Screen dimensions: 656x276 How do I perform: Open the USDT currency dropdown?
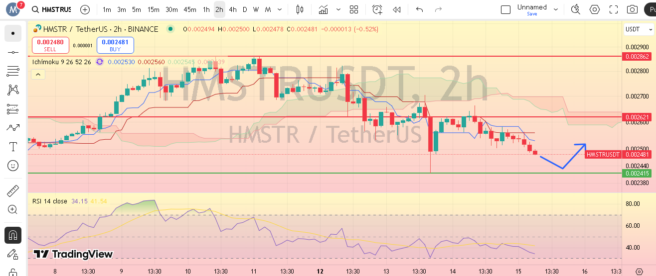pos(639,29)
